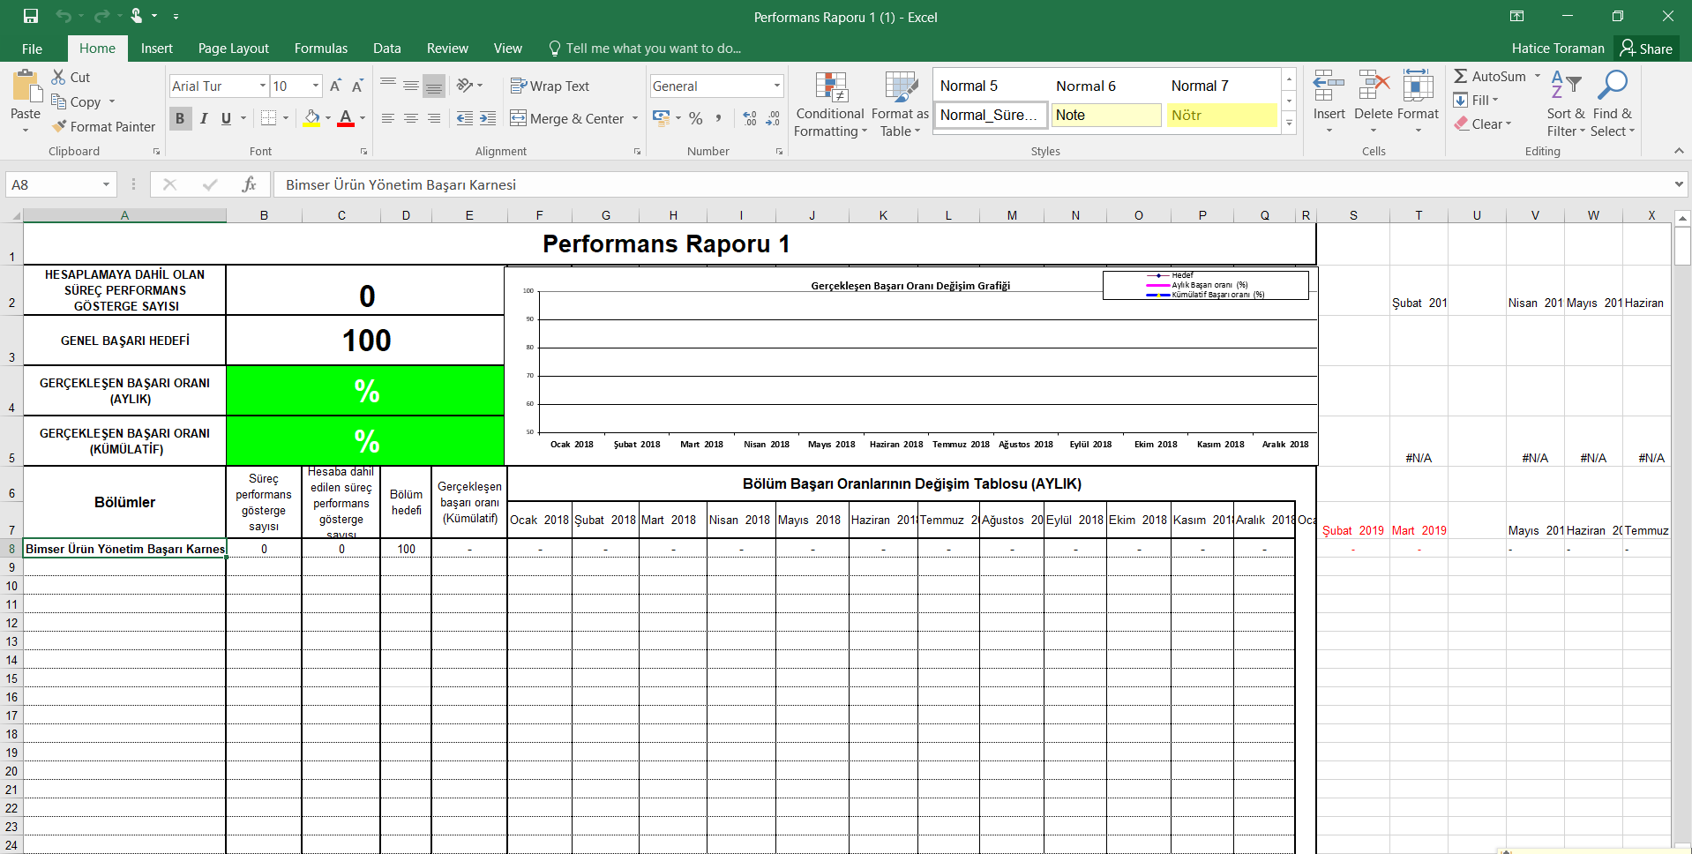Open the Page Layout tab
Image resolution: width=1692 pixels, height=854 pixels.
click(233, 49)
